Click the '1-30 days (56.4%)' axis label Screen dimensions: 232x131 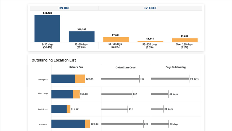click(48, 46)
